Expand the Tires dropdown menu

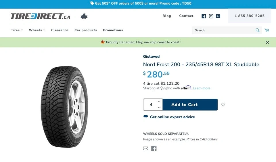17,30
